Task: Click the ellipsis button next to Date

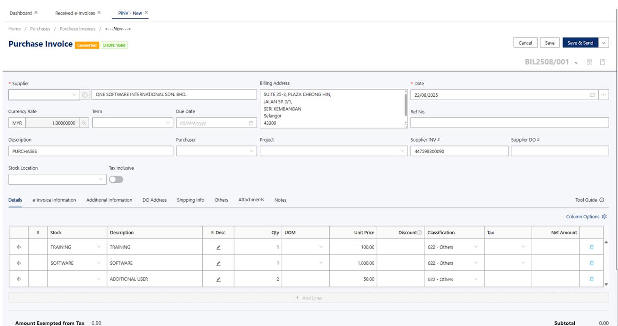Action: (603, 95)
